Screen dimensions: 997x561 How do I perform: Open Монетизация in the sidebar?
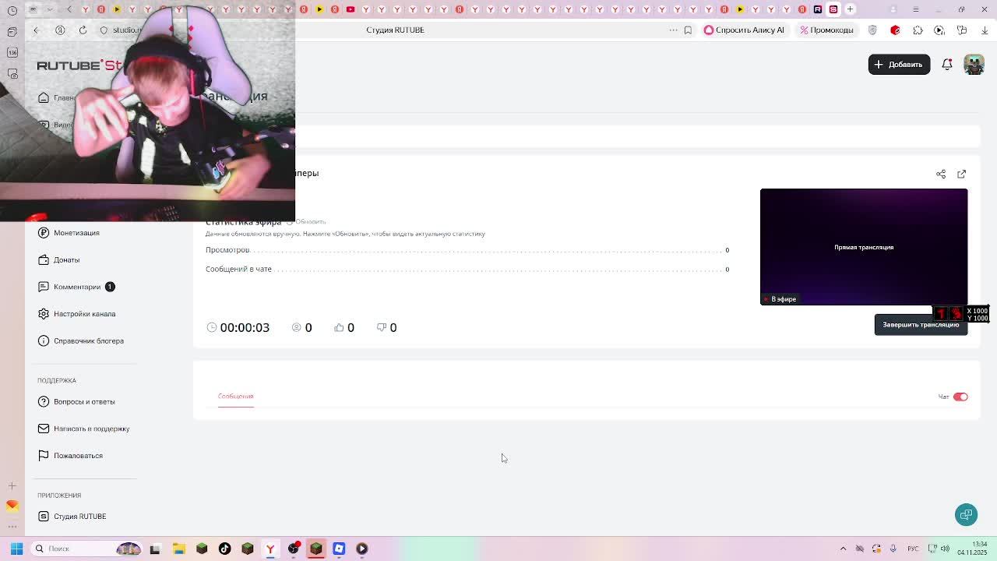click(76, 233)
